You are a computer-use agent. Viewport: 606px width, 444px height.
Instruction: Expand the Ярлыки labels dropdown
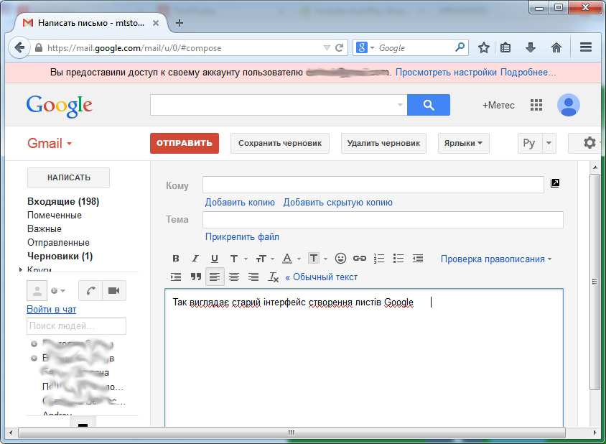pos(463,143)
